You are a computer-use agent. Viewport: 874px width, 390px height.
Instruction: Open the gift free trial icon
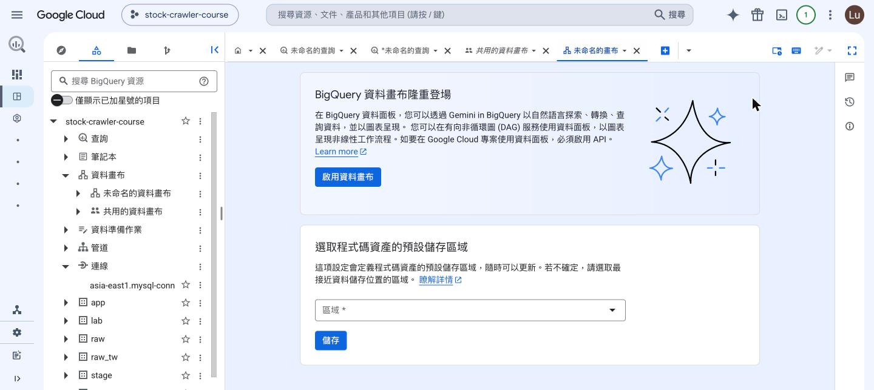(x=757, y=15)
